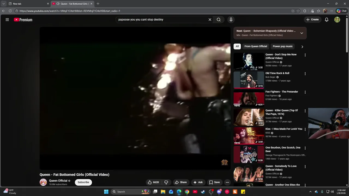Filter by Power pop music chip

(x=283, y=46)
